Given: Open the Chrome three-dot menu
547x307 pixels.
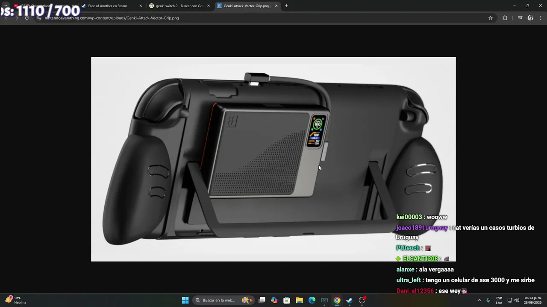Looking at the screenshot, I should click(x=541, y=18).
